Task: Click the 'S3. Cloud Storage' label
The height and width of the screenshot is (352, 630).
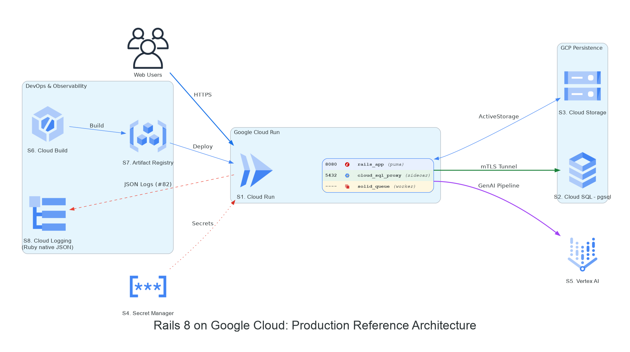Action: [582, 113]
